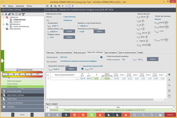Click the rename zone icon in tree toolbar
This screenshot has height=118, width=177.
tap(9, 14)
